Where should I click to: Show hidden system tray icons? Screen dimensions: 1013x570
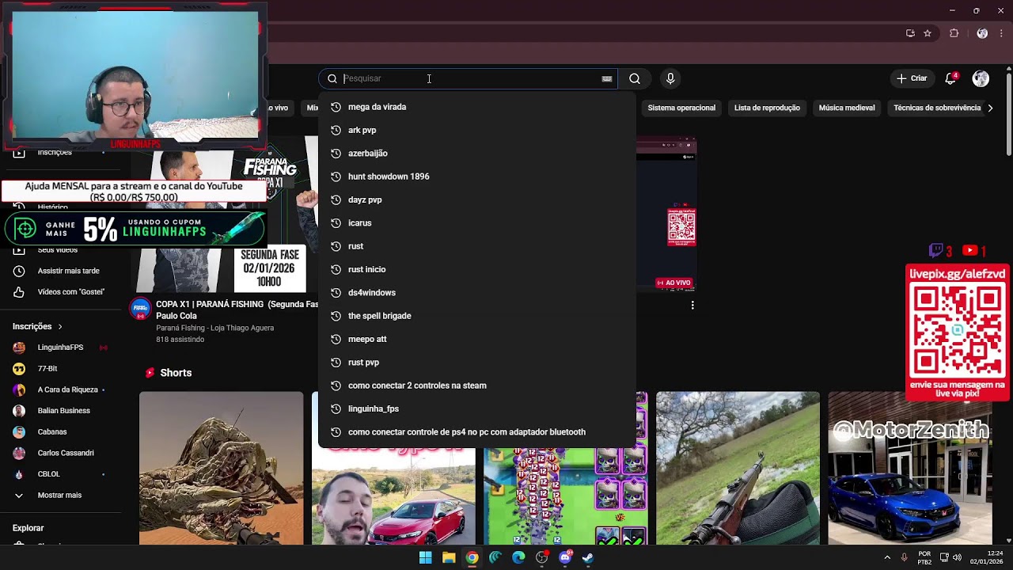click(x=887, y=557)
